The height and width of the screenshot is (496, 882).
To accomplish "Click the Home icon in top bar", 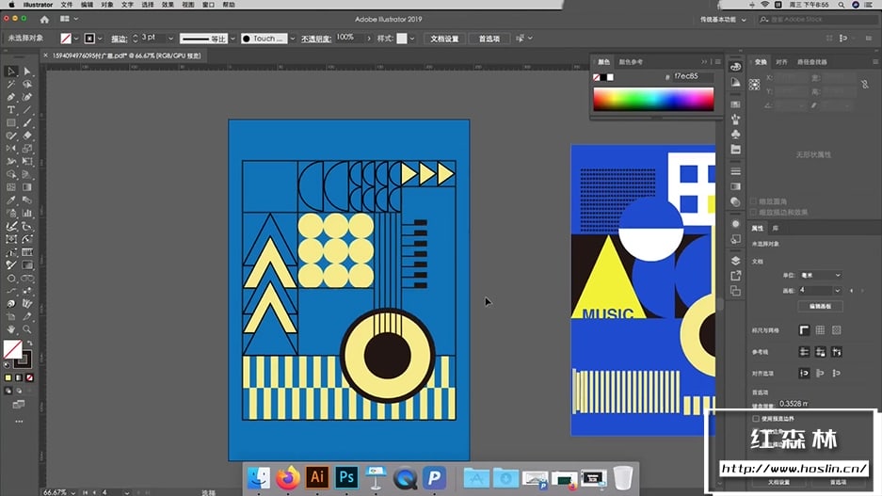I will pyautogui.click(x=43, y=19).
